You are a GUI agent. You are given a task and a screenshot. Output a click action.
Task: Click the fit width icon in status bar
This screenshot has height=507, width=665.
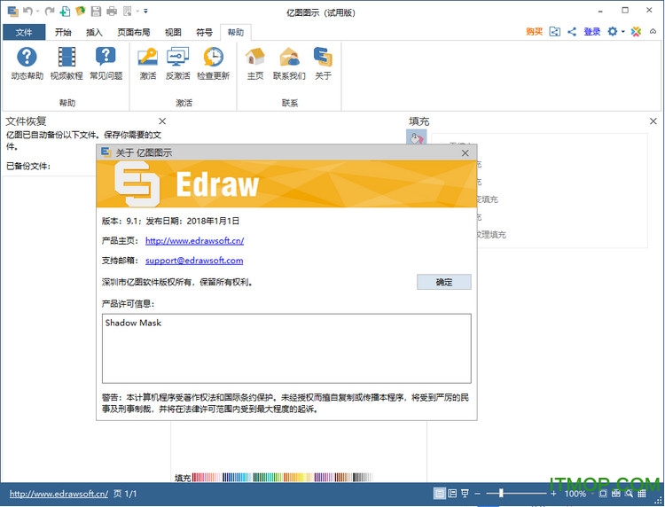(x=616, y=494)
